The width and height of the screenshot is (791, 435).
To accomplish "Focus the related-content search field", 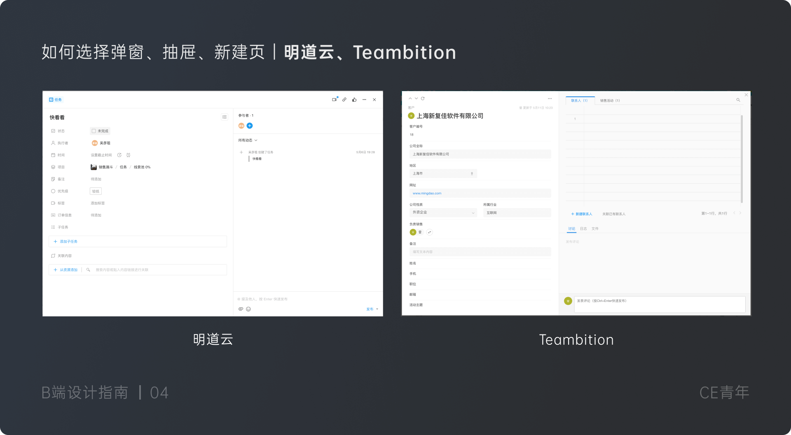I will tap(159, 270).
